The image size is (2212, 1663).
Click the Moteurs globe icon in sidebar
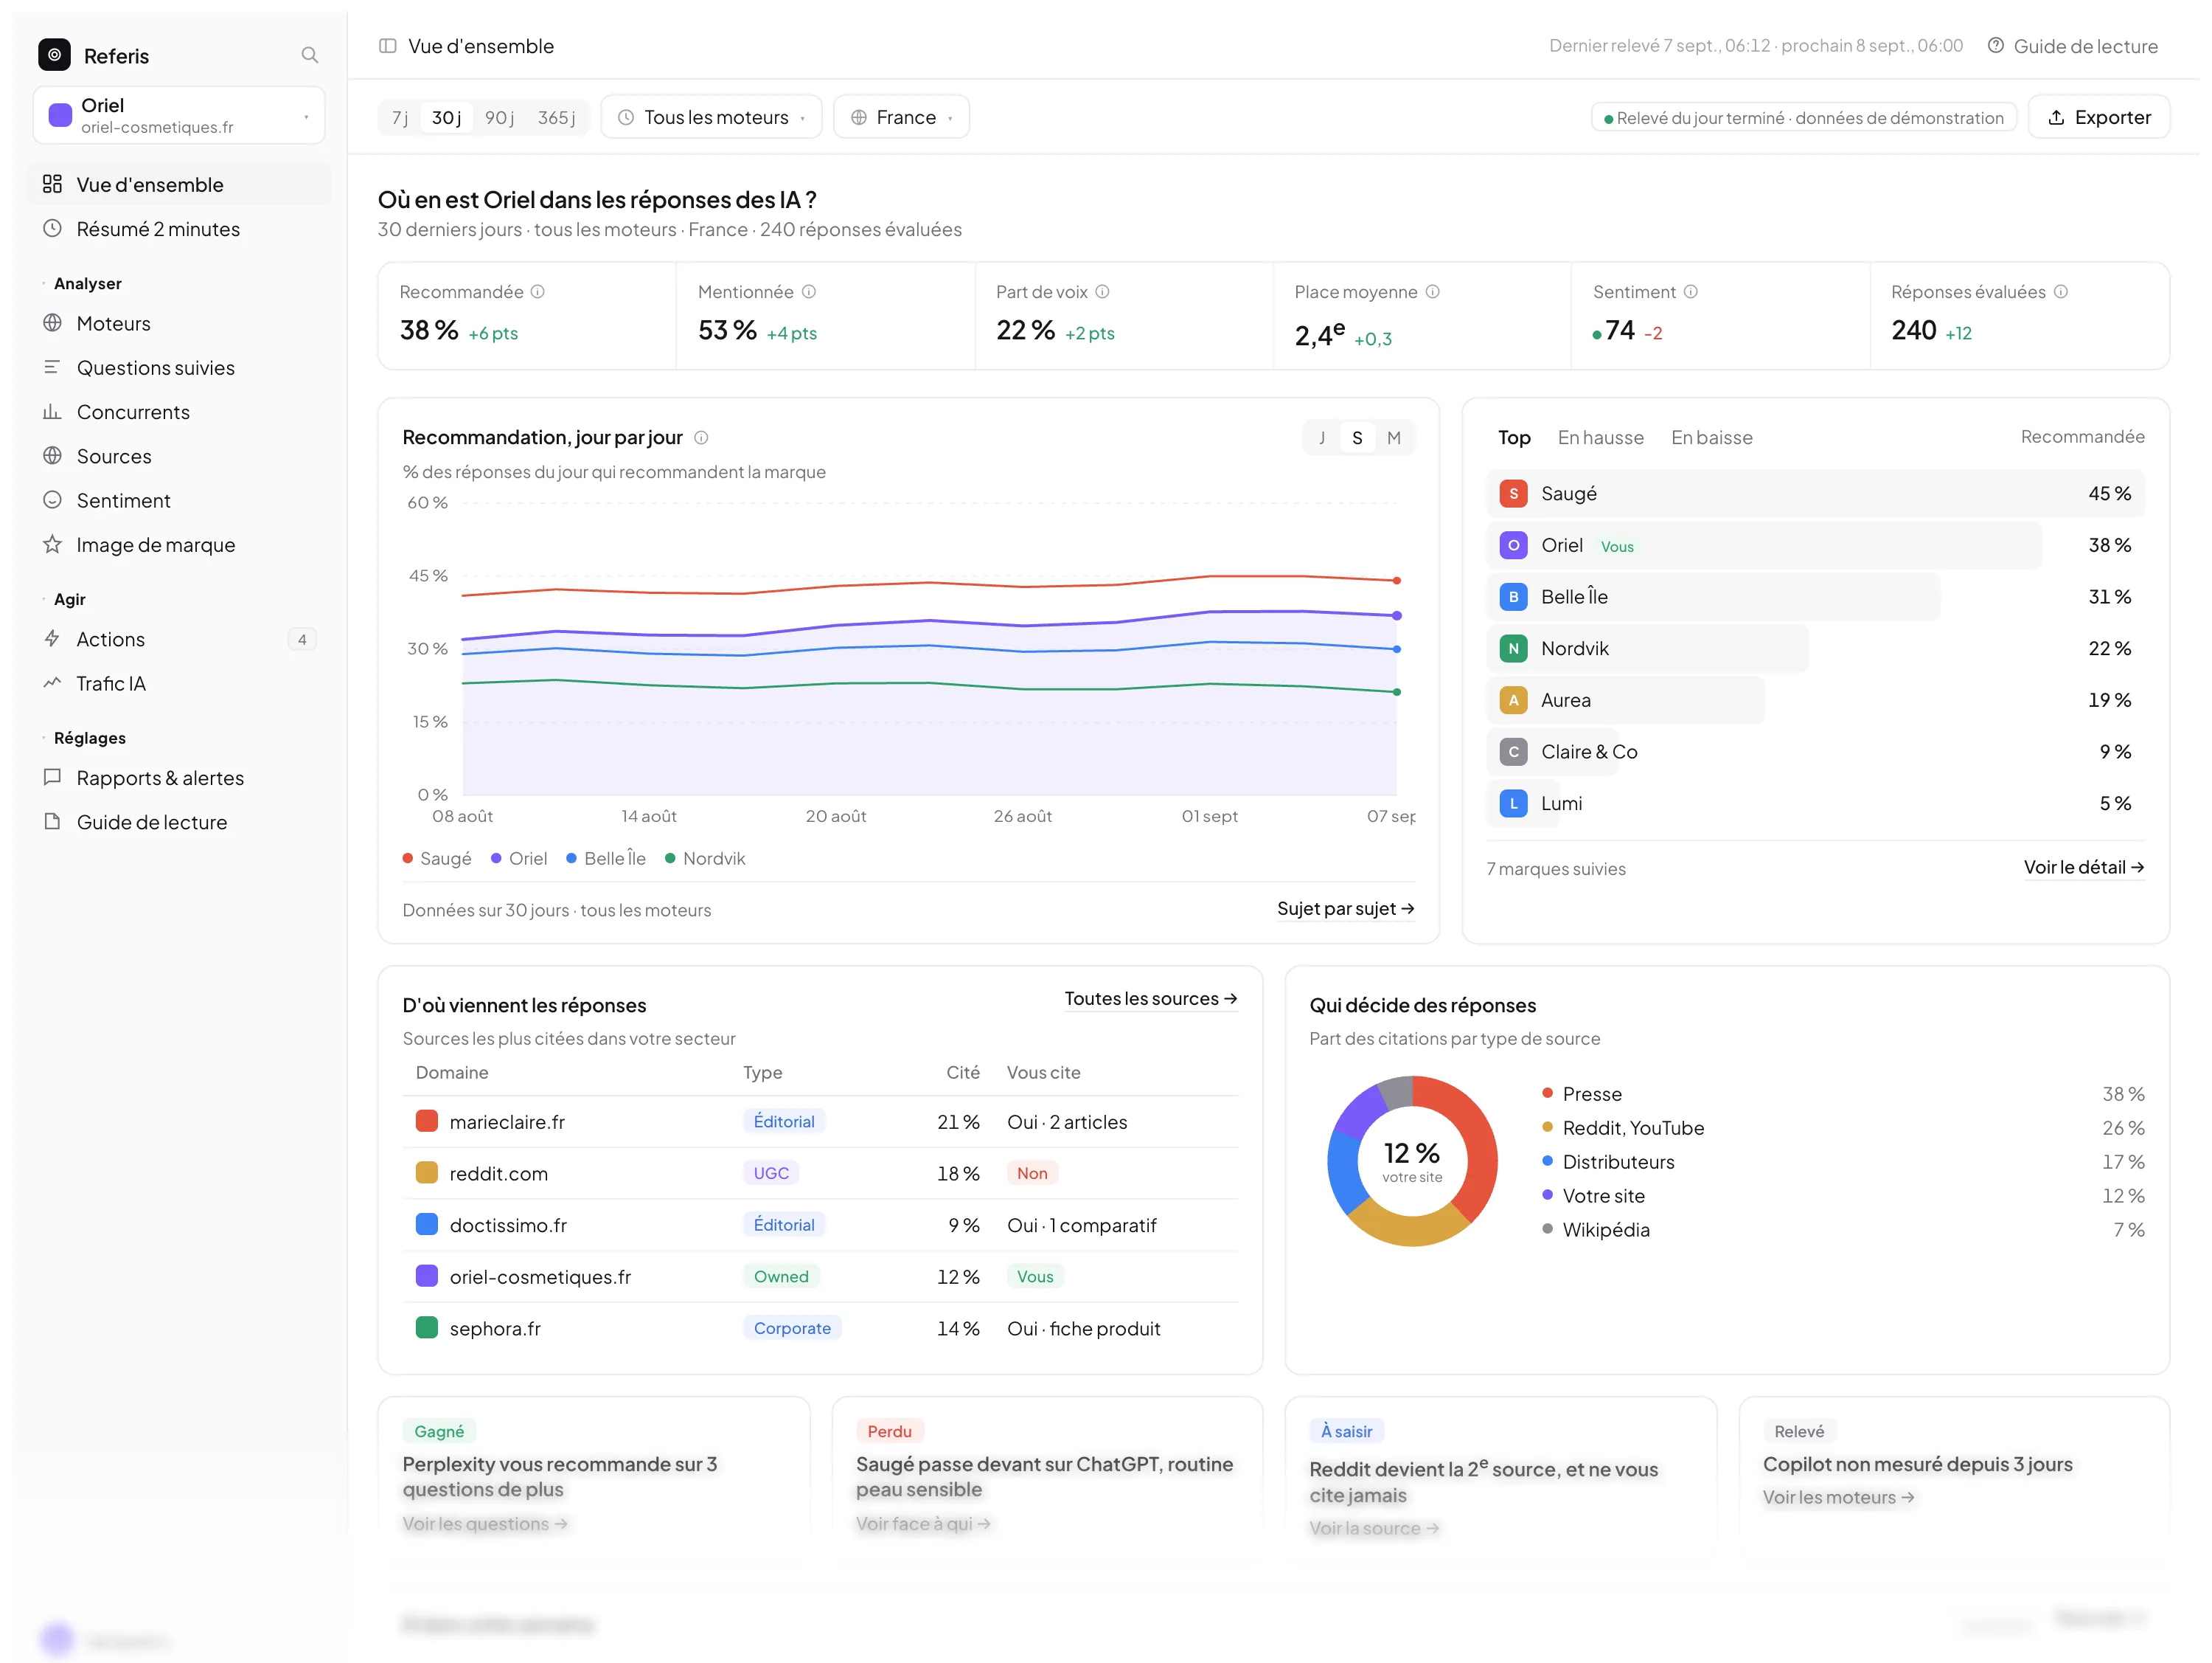52,323
